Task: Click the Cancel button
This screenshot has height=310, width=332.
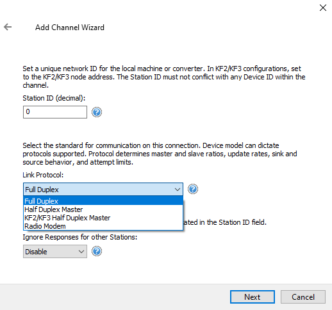Action: click(303, 297)
